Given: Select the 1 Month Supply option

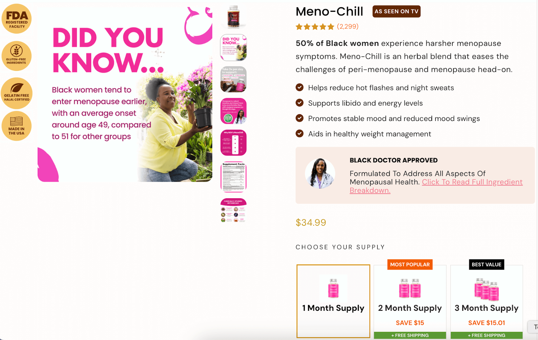Looking at the screenshot, I should tap(333, 301).
